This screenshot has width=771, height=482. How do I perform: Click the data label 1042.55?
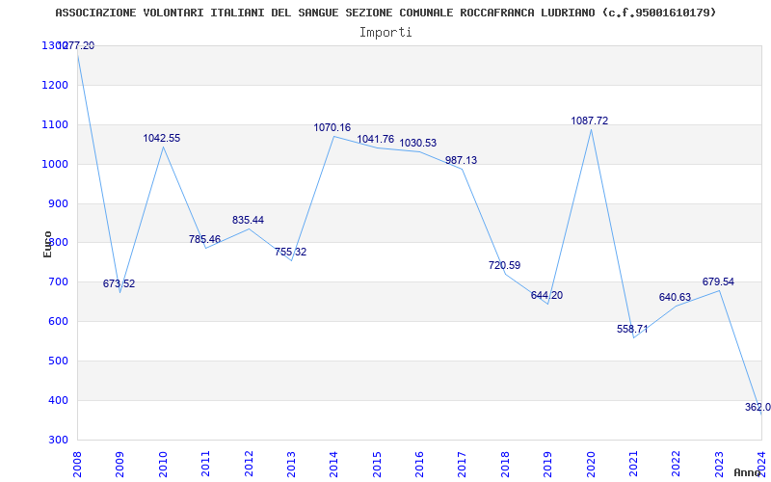pos(161,138)
